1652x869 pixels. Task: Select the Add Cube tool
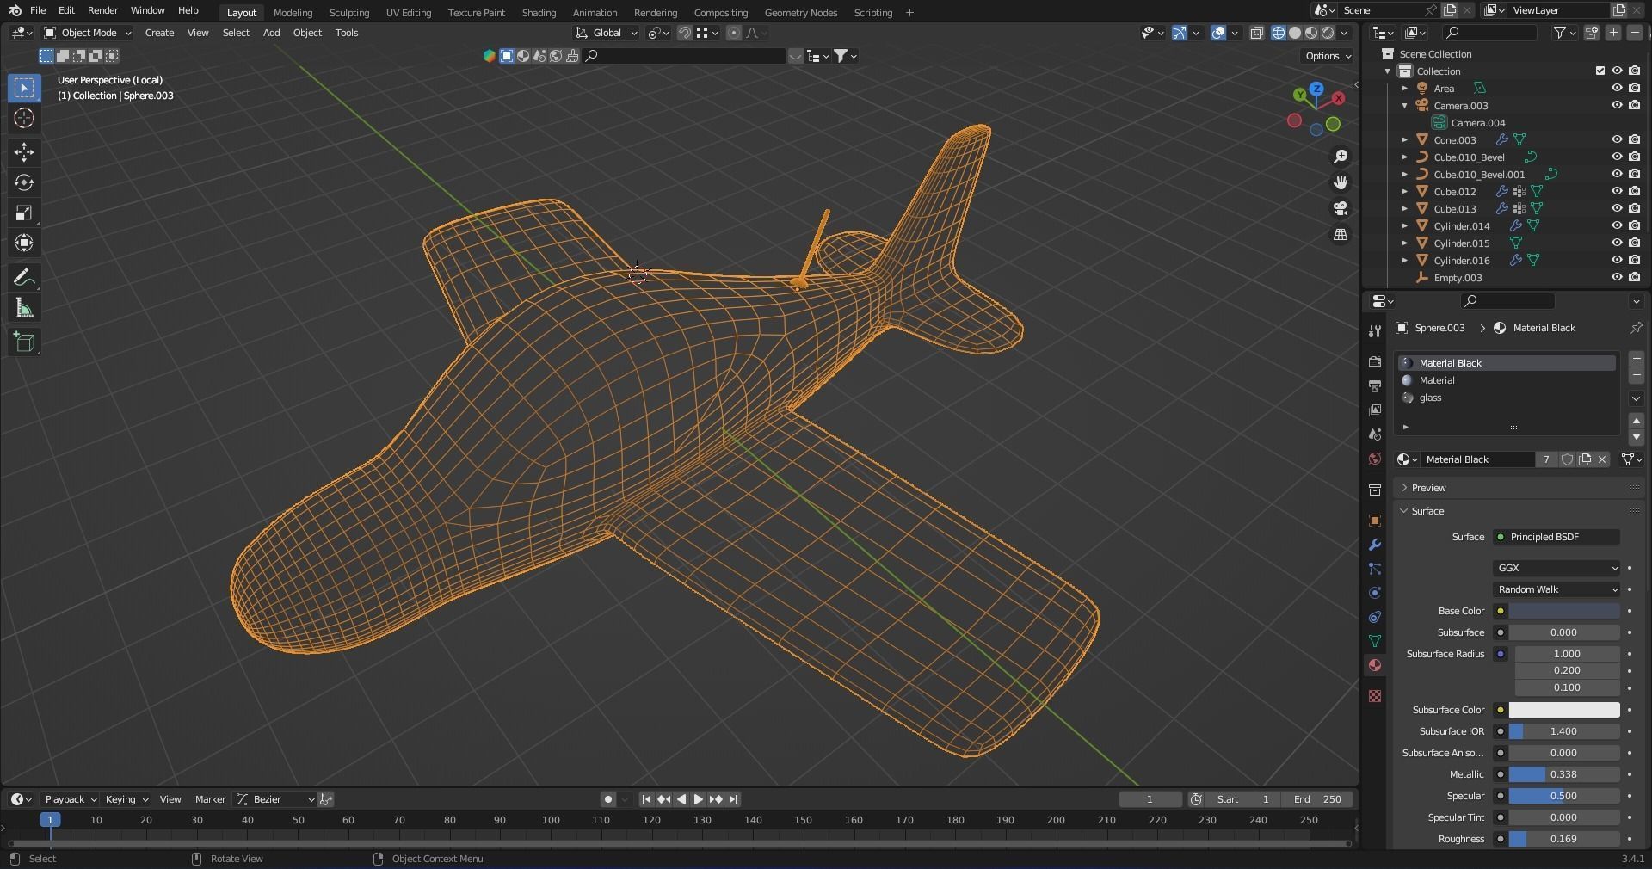pyautogui.click(x=24, y=342)
